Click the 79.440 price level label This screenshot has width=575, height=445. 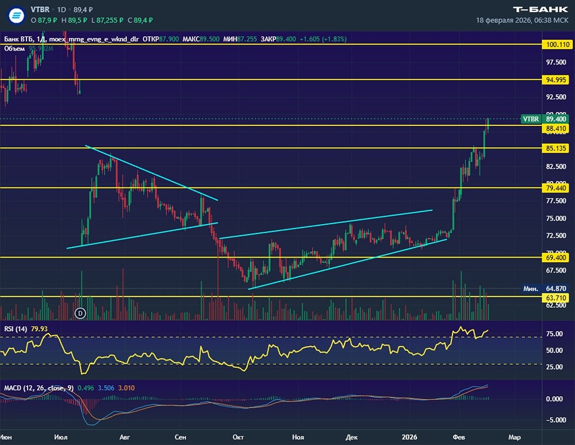tap(556, 188)
